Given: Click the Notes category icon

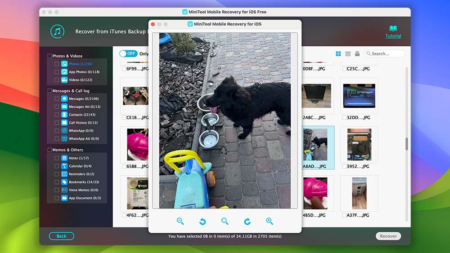Looking at the screenshot, I should tap(64, 158).
